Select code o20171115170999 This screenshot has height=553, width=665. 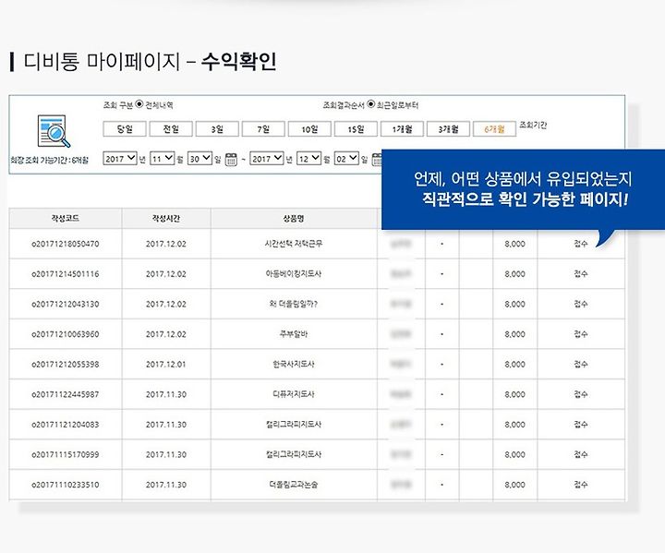tap(66, 454)
